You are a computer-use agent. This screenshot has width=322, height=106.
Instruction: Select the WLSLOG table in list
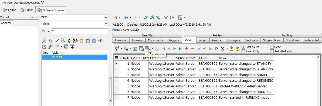click(x=74, y=57)
